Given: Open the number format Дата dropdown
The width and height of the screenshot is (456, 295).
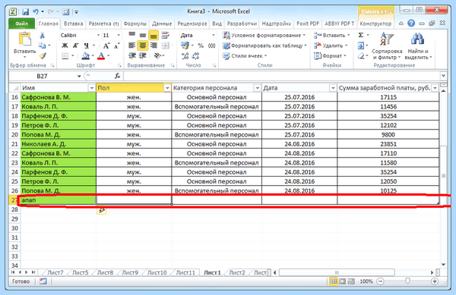Looking at the screenshot, I should (213, 35).
